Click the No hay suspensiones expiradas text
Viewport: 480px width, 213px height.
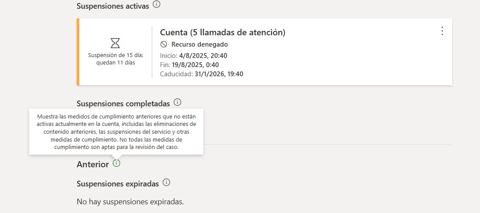[x=130, y=202]
